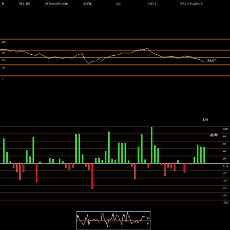Image resolution: width=230 pixels, height=230 pixels.
Task: Click the end point of the RSI line
Action: pos(204,62)
